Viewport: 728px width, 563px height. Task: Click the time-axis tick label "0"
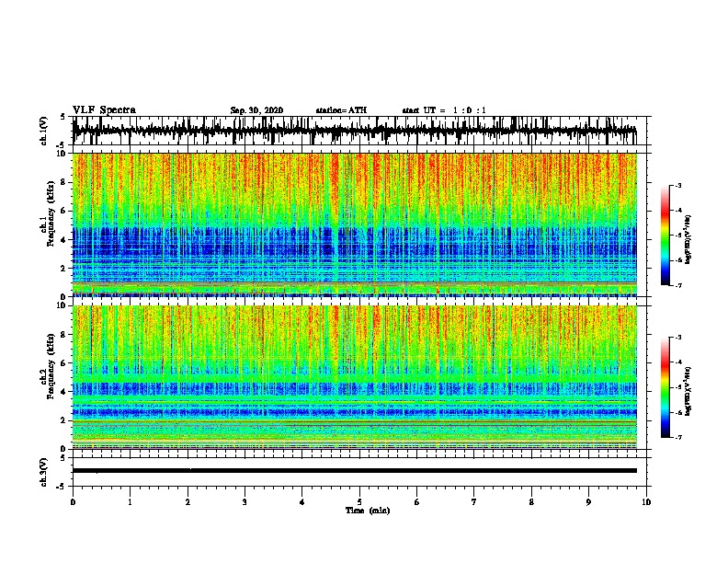pyautogui.click(x=73, y=502)
